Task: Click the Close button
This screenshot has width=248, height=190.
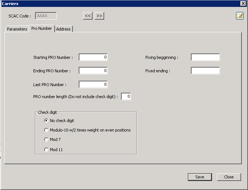Action: pyautogui.click(x=229, y=177)
